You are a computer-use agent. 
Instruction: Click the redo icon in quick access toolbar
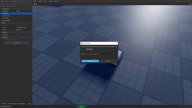pyautogui.click(x=11, y=1)
